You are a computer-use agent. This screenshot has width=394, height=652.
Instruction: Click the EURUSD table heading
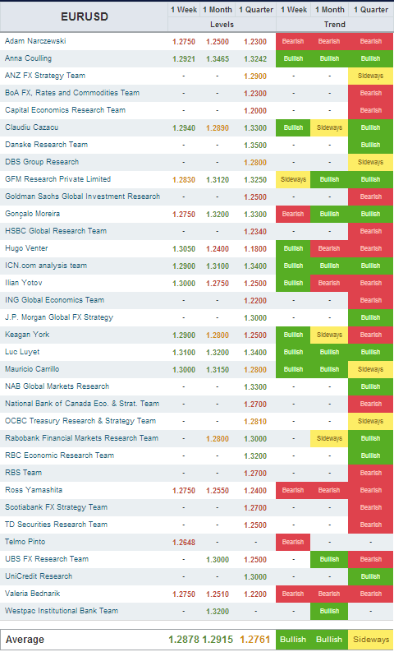[x=85, y=16]
